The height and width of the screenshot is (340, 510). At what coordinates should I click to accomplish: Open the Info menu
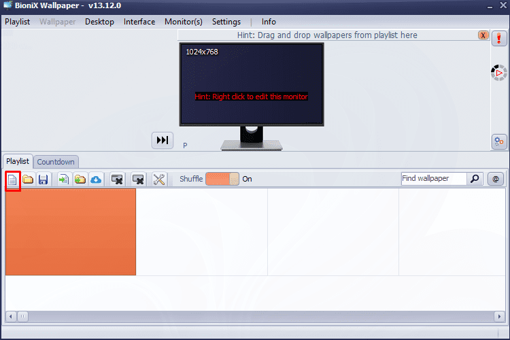pos(269,22)
